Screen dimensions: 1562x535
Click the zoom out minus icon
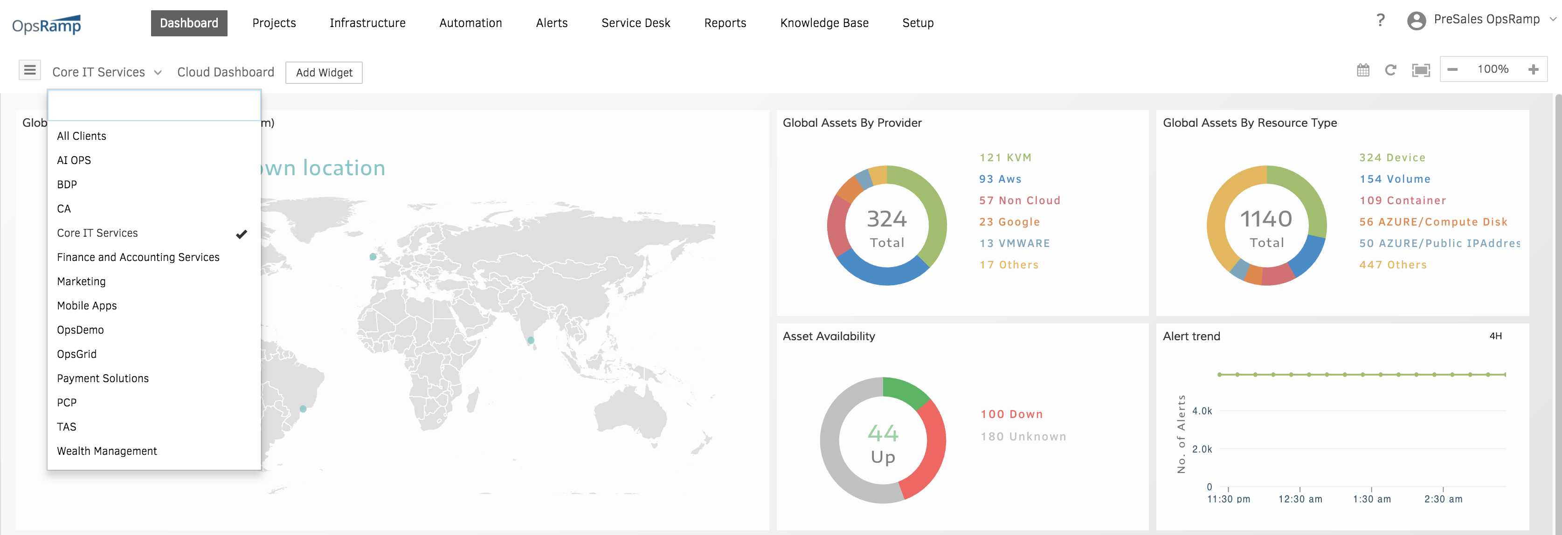click(1452, 70)
